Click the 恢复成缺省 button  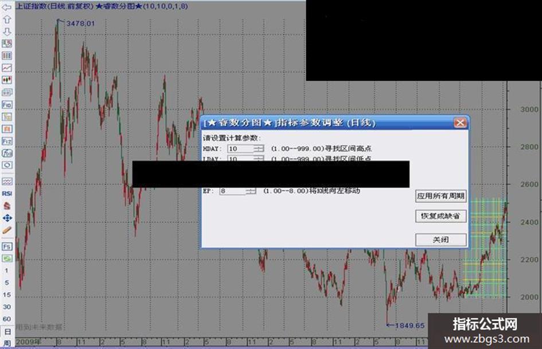(440, 216)
